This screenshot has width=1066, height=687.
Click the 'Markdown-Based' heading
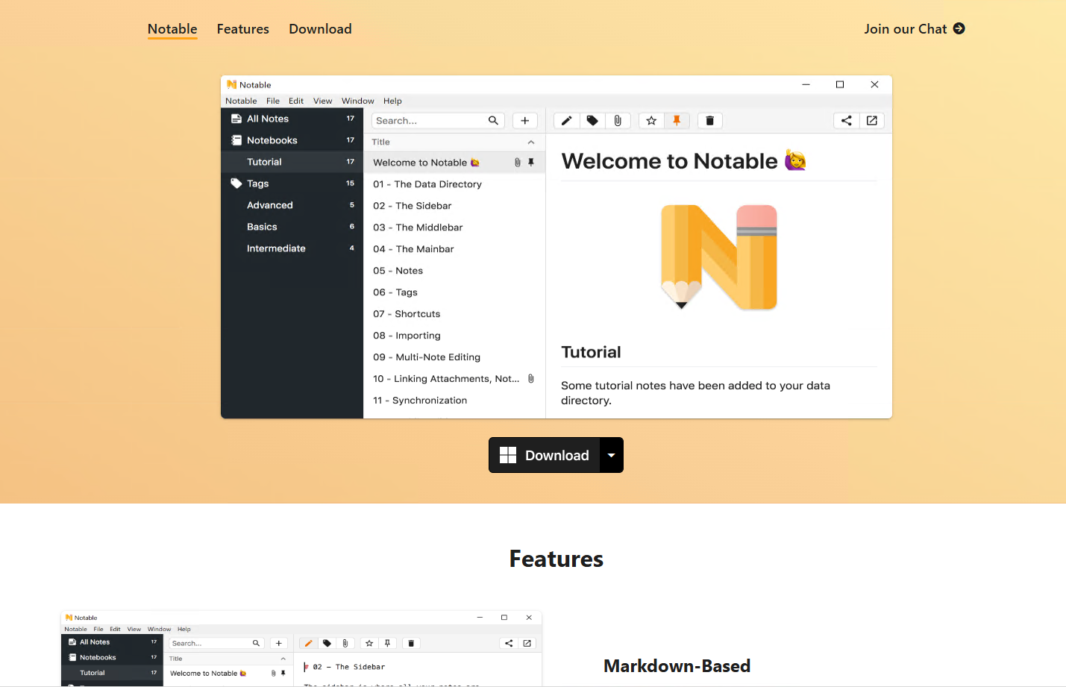coord(677,666)
